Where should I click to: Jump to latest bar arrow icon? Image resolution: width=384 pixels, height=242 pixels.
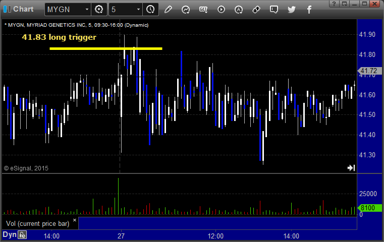coord(351,167)
